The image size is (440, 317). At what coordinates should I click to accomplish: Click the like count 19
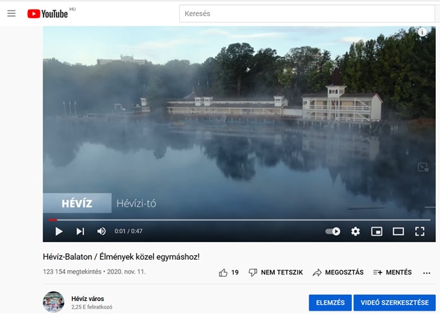tap(235, 272)
